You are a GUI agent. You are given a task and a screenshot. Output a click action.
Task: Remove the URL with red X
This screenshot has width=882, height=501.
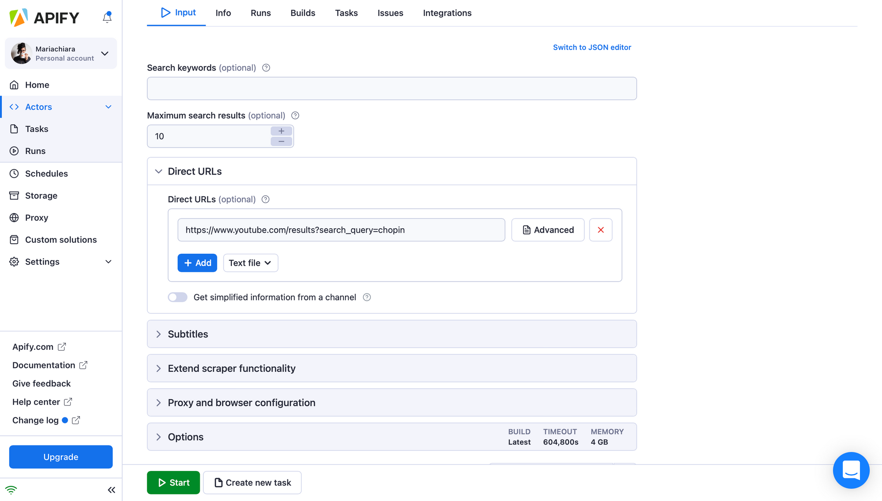[601, 230]
